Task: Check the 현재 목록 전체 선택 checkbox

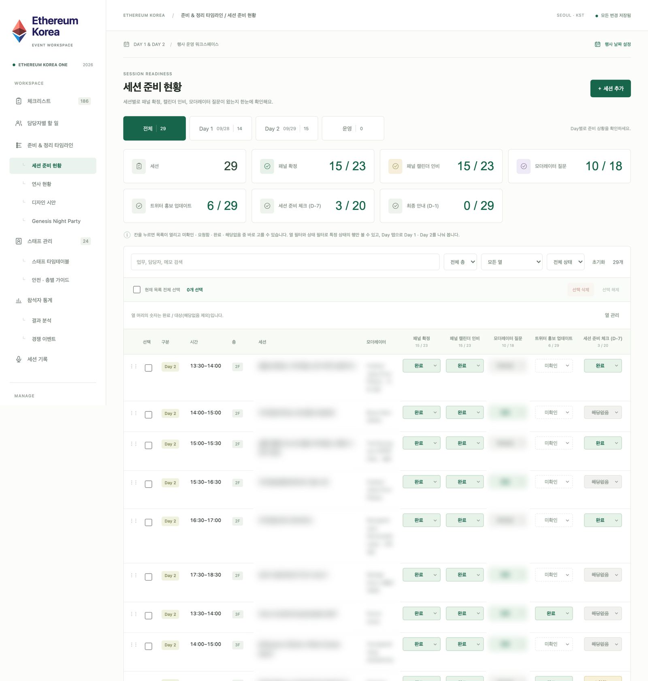Action: (x=137, y=289)
